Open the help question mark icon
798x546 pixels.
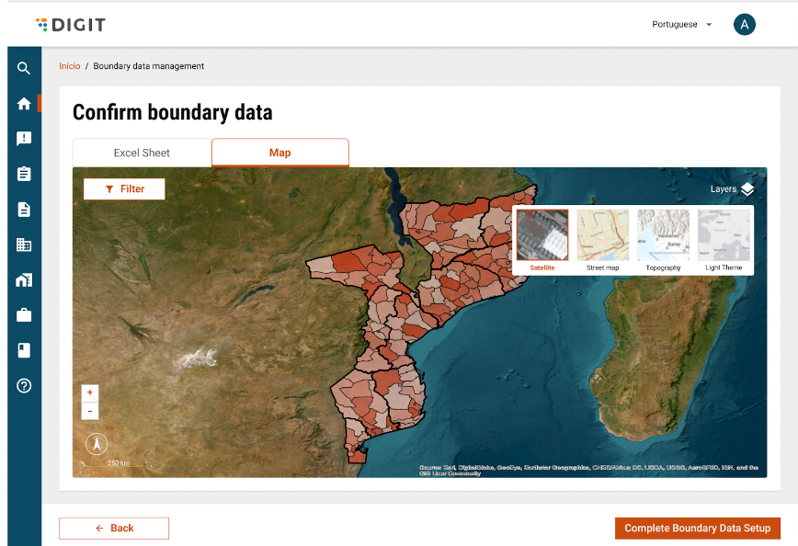24,386
